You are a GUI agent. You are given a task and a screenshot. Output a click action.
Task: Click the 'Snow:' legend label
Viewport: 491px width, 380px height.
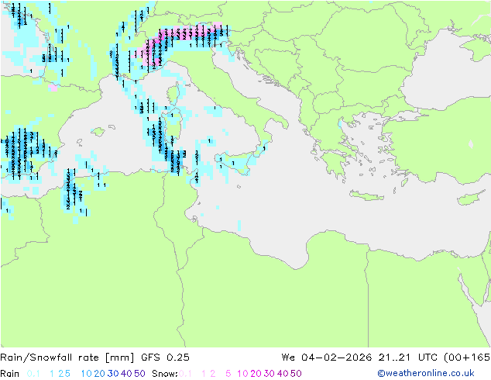[x=165, y=374]
